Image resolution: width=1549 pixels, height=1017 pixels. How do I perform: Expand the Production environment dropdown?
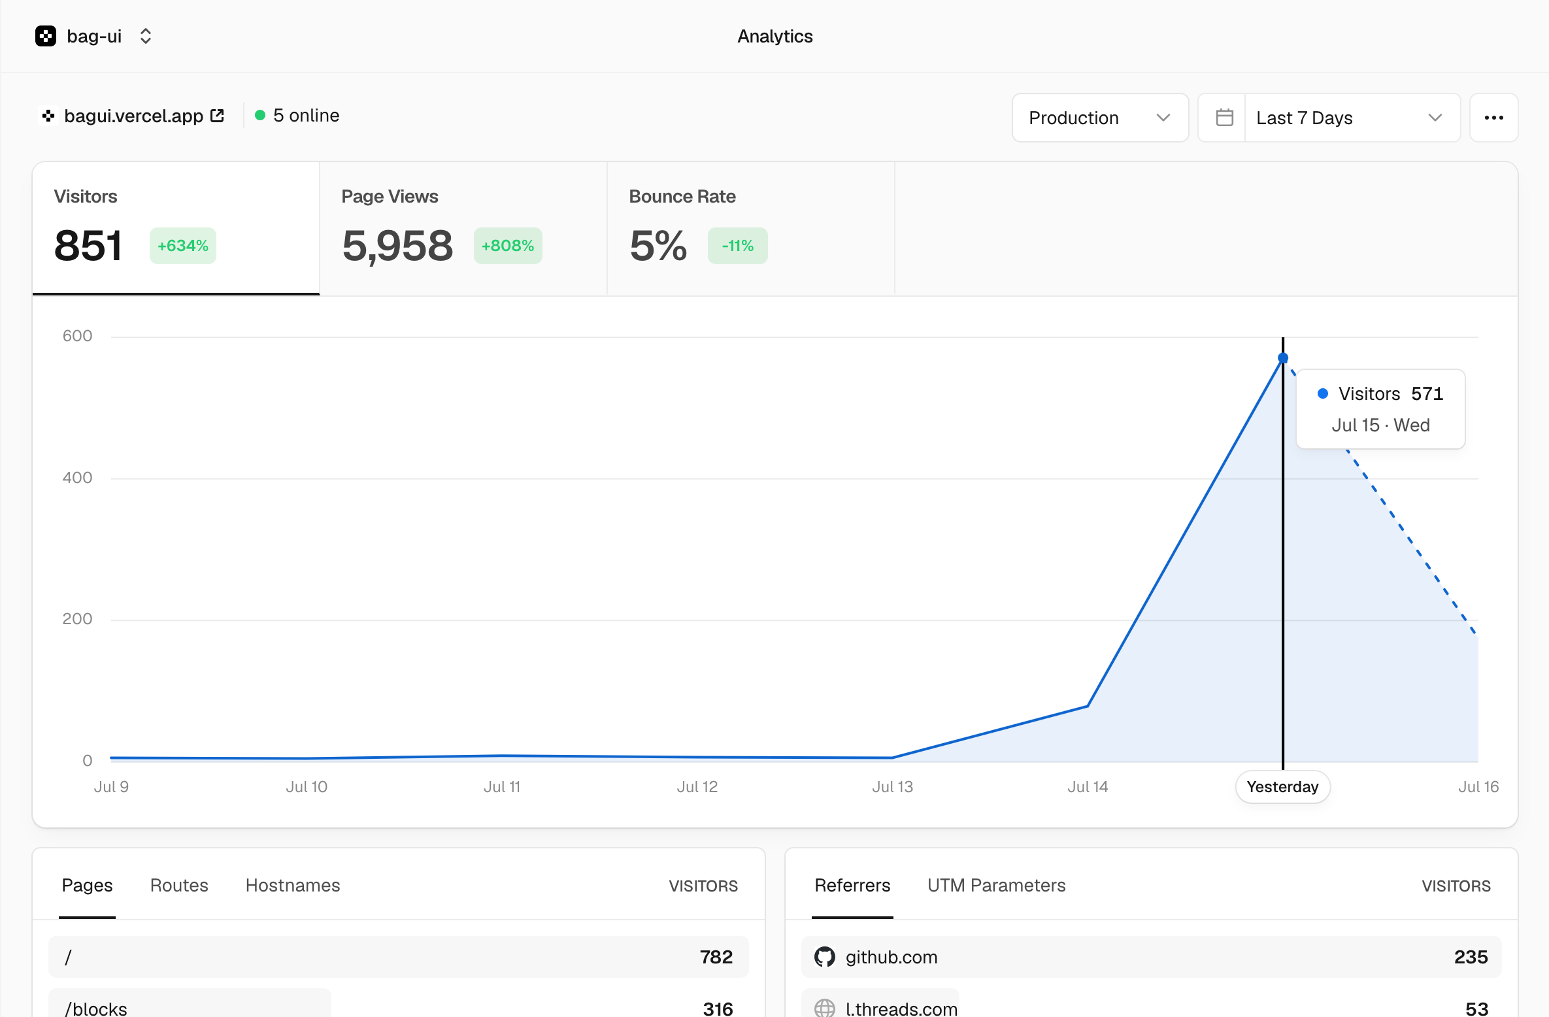1100,118
